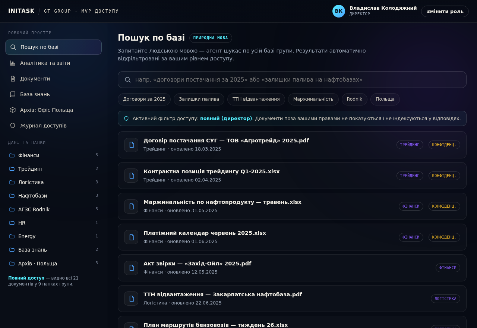Image resolution: width=477 pixels, height=328 pixels.
Task: Click file icon of ТТН відвантаження document
Action: click(131, 299)
